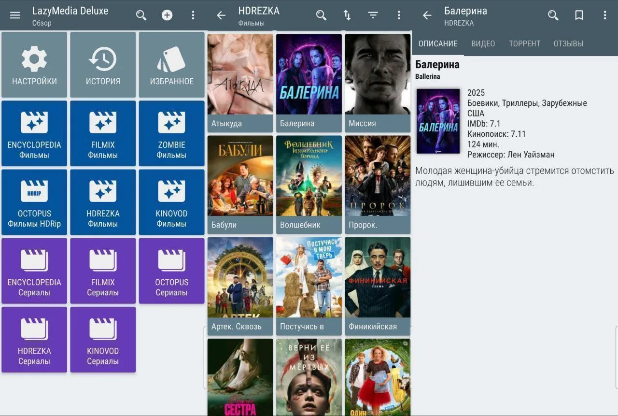Open the LazyMedia Deluxe hamburger menu
Viewport: 618px width, 416px height.
[x=15, y=15]
